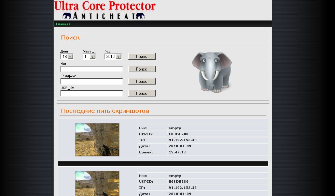
Task: Focus the UCP_ID input field
Action: pos(92,93)
